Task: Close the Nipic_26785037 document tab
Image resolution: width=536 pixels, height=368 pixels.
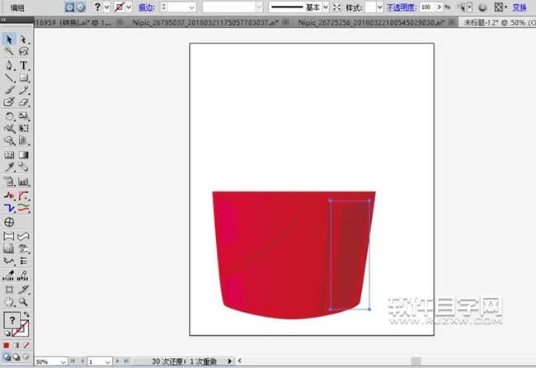Action: click(286, 22)
